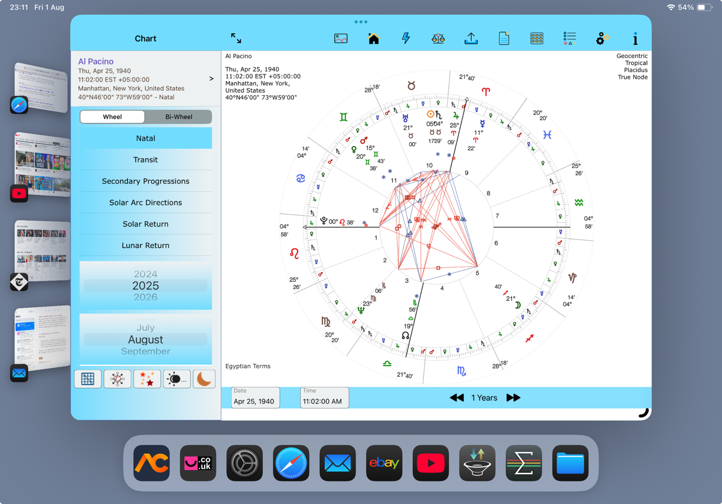The height and width of the screenshot is (504, 722).
Task: Open the aspect grid table button
Action: 88,379
